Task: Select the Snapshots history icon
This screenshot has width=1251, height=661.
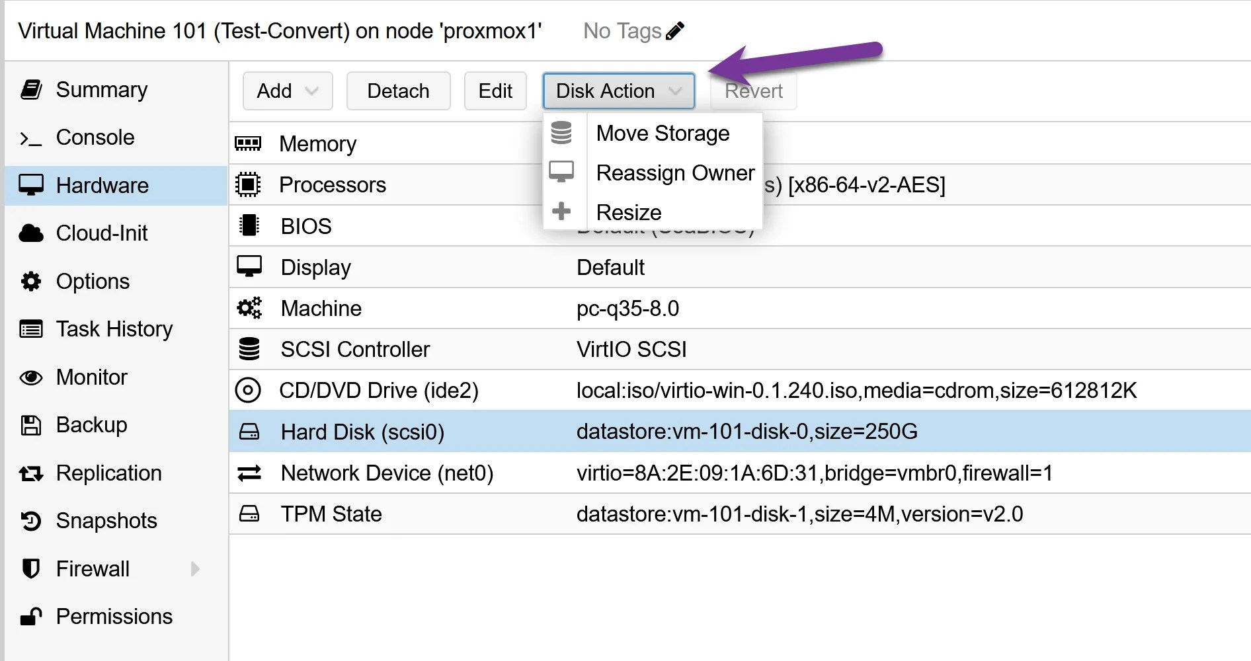Action: (x=30, y=520)
